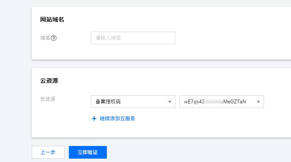Focus the 请输入域名 domain input field
291x162 pixels.
133,38
